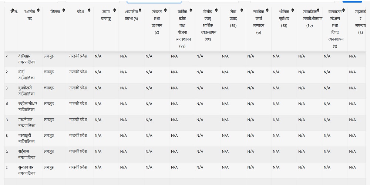The width and height of the screenshot is (370, 185).
Task: Select the बेसीशहर नगरपालिका row name
Action: (x=27, y=59)
